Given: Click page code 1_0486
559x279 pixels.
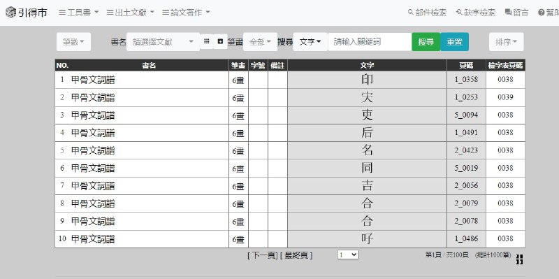Looking at the screenshot, I should [x=466, y=238].
